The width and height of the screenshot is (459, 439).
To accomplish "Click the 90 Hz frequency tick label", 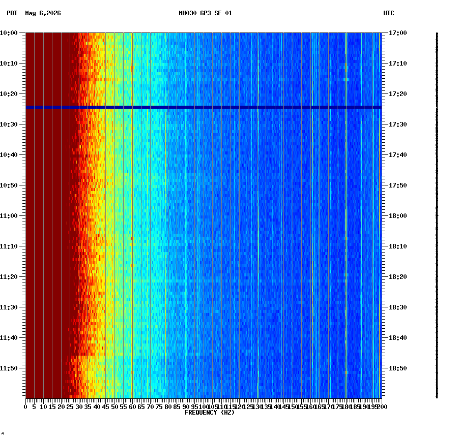I will tap(186, 407).
